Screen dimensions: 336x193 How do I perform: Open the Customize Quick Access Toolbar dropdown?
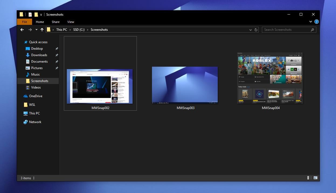(x=41, y=15)
